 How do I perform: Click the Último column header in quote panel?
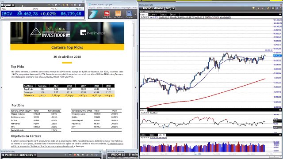(x=35, y=9)
